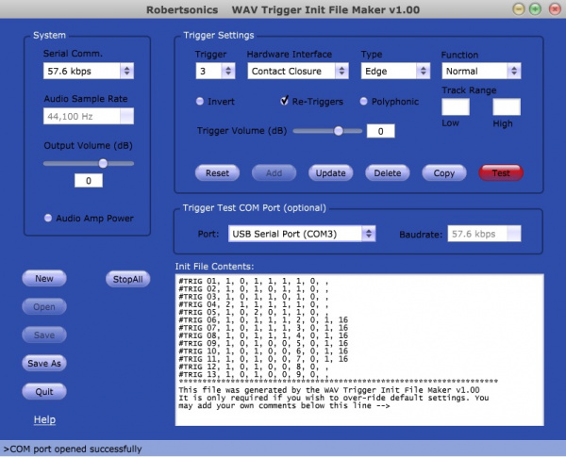Open the Baudrate dropdown
The image size is (566, 457).
tap(484, 234)
